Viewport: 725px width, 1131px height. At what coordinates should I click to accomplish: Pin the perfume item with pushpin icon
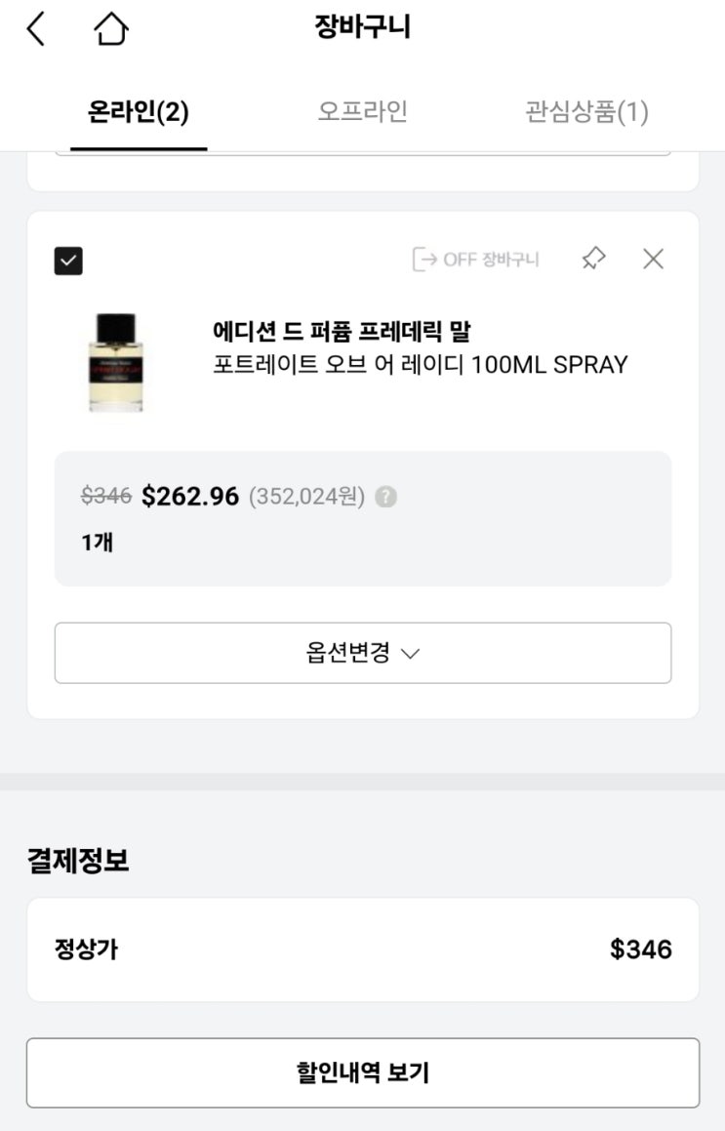point(593,259)
